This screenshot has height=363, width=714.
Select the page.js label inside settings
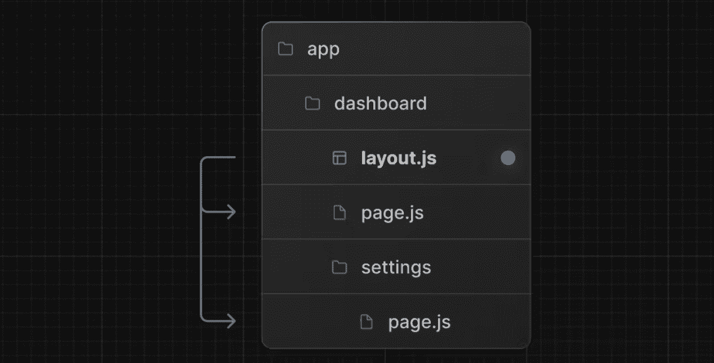(x=419, y=322)
